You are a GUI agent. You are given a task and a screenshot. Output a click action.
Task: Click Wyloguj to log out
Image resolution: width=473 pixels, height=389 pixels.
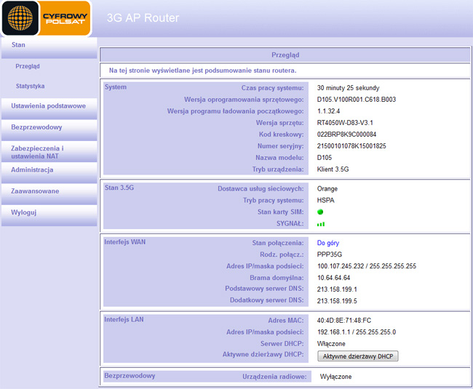click(23, 212)
